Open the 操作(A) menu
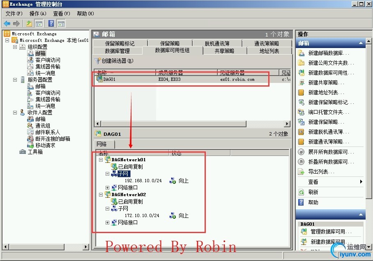The height and width of the screenshot is (261, 373). (37, 14)
